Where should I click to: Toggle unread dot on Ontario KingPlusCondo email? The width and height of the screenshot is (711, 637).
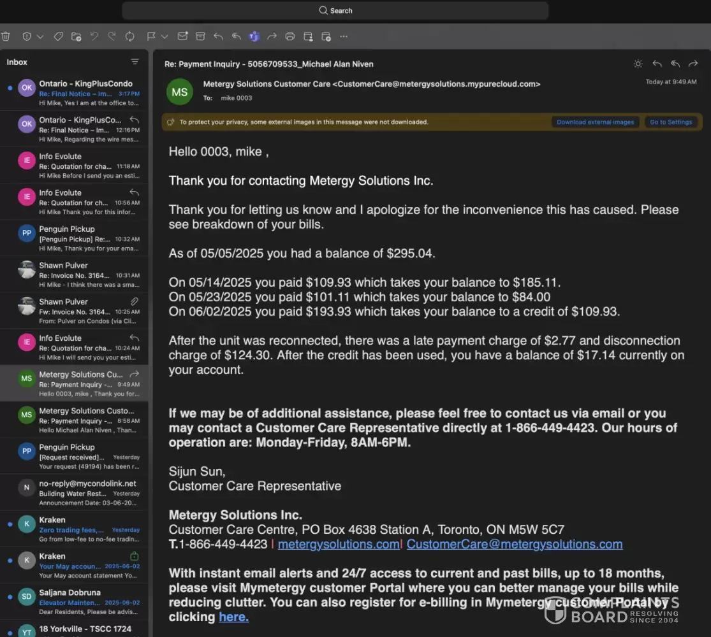click(10, 89)
